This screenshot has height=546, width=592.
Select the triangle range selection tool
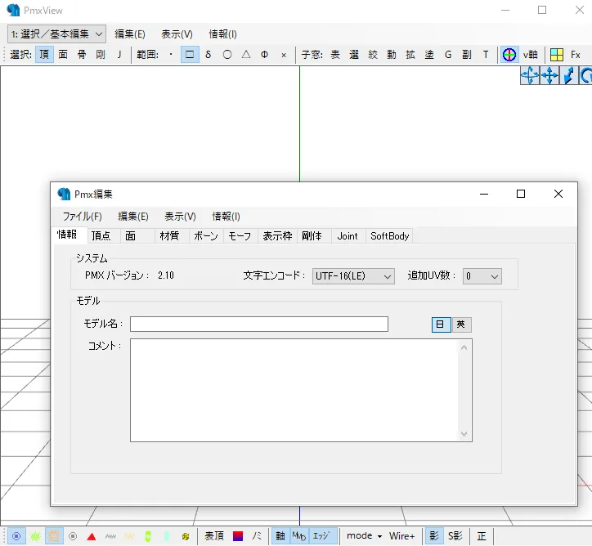tap(246, 55)
